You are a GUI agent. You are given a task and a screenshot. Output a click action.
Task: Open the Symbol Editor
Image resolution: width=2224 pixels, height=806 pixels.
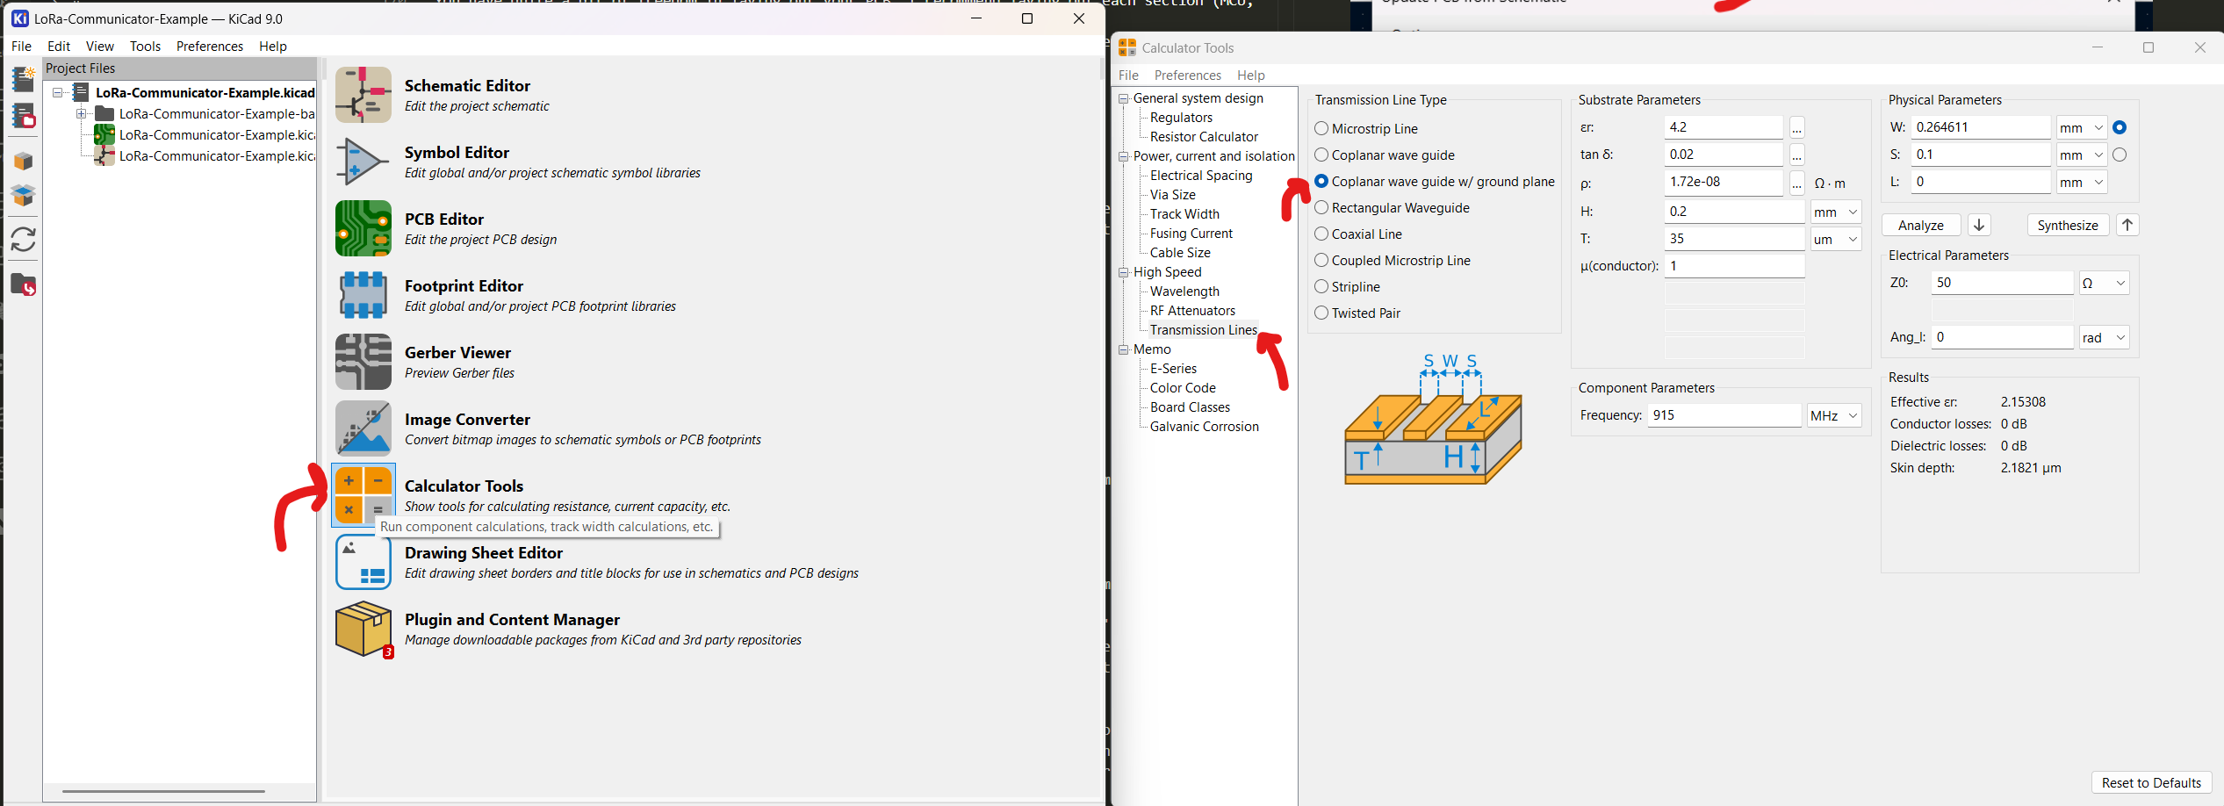coord(363,162)
